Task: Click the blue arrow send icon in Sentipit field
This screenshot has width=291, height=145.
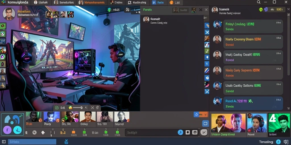Action: coord(180,132)
